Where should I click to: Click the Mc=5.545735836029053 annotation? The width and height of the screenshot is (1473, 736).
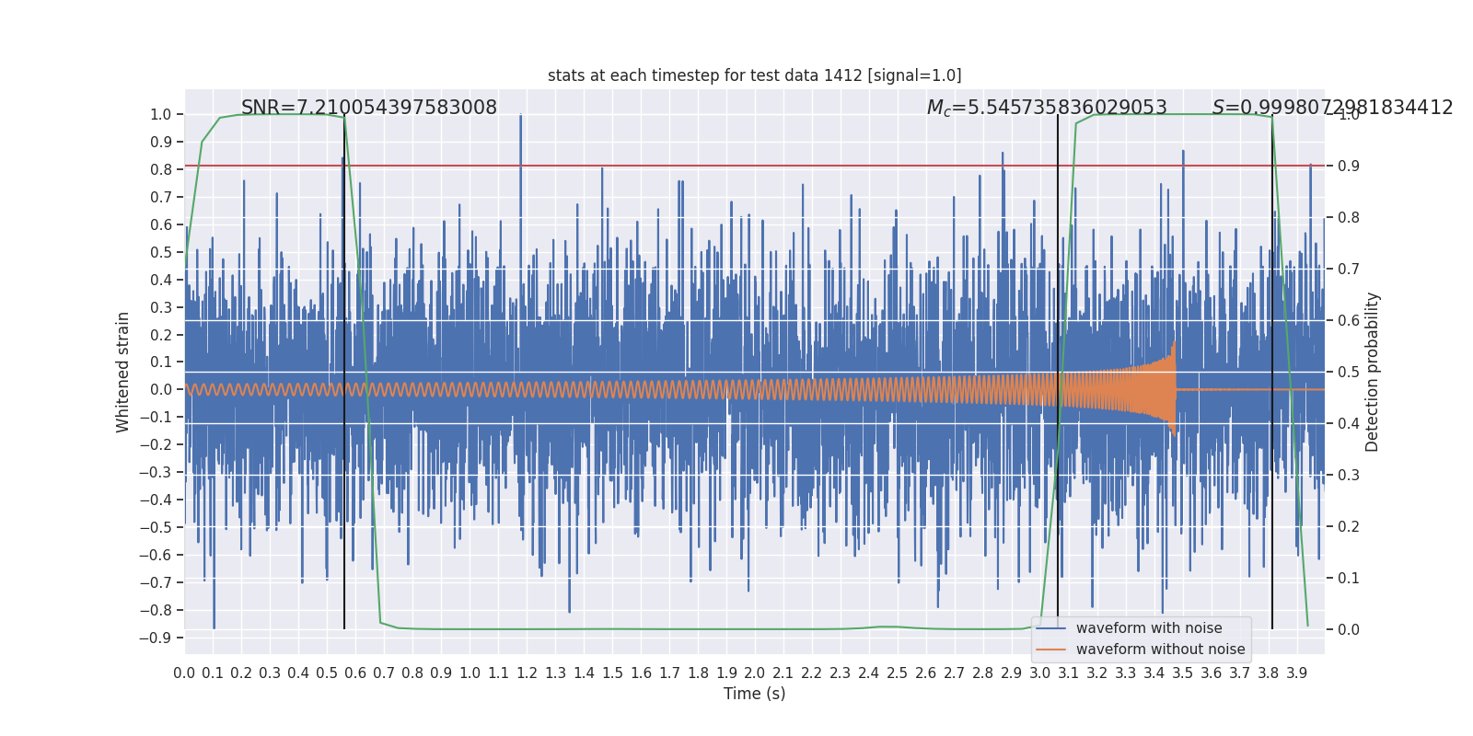(1047, 108)
